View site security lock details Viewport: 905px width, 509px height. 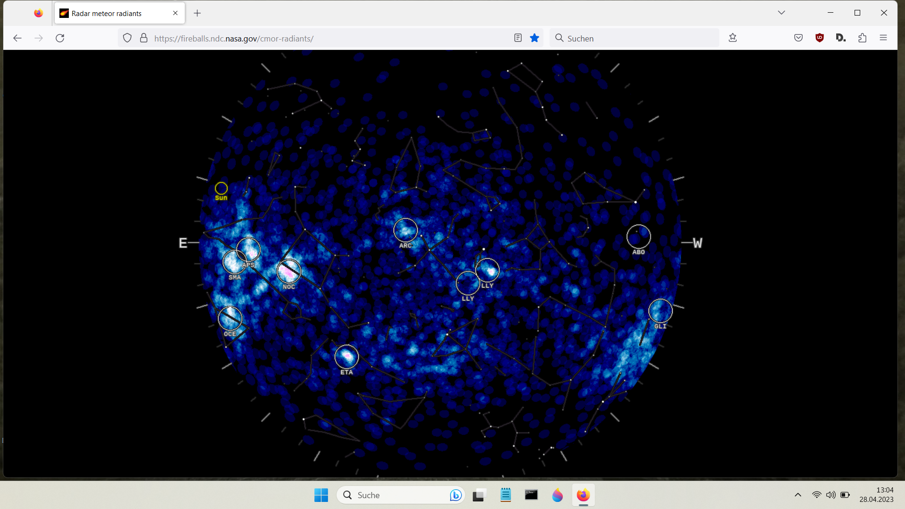144,38
